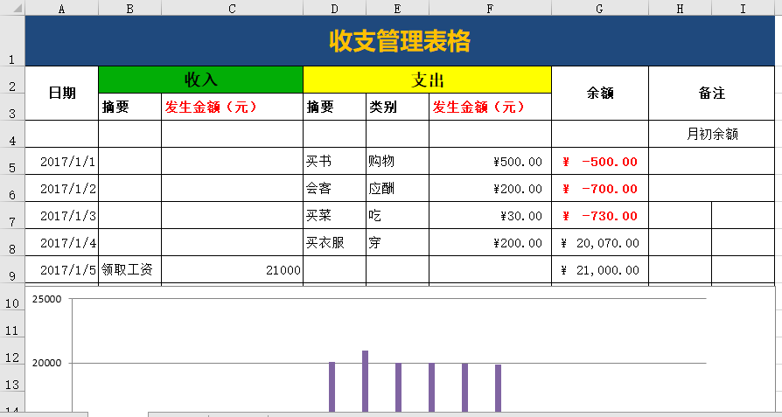Select the 收支管理表格 title cell
The image size is (782, 417).
tap(400, 41)
